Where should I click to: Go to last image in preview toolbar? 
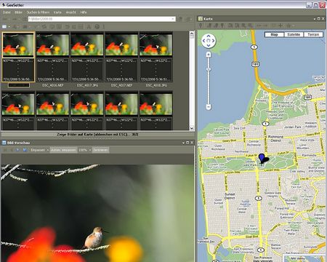tap(25, 150)
